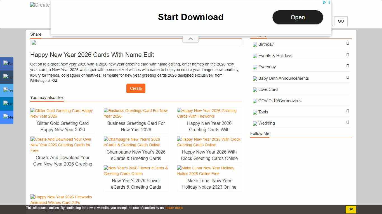Image resolution: width=382 pixels, height=214 pixels.
Task: Share the page via Twitter sidebar icon
Action: coord(7,90)
